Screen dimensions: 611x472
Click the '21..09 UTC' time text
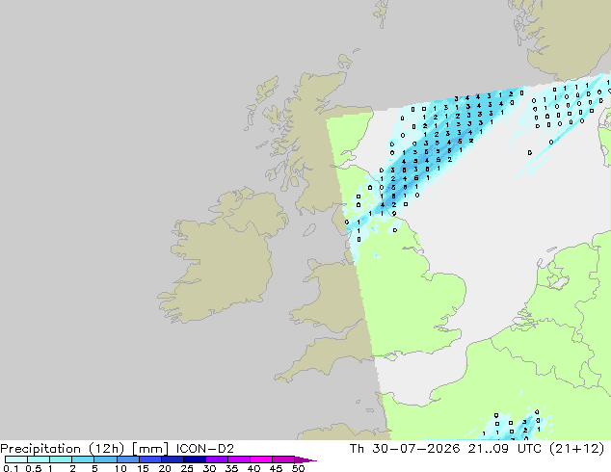pyautogui.click(x=505, y=449)
